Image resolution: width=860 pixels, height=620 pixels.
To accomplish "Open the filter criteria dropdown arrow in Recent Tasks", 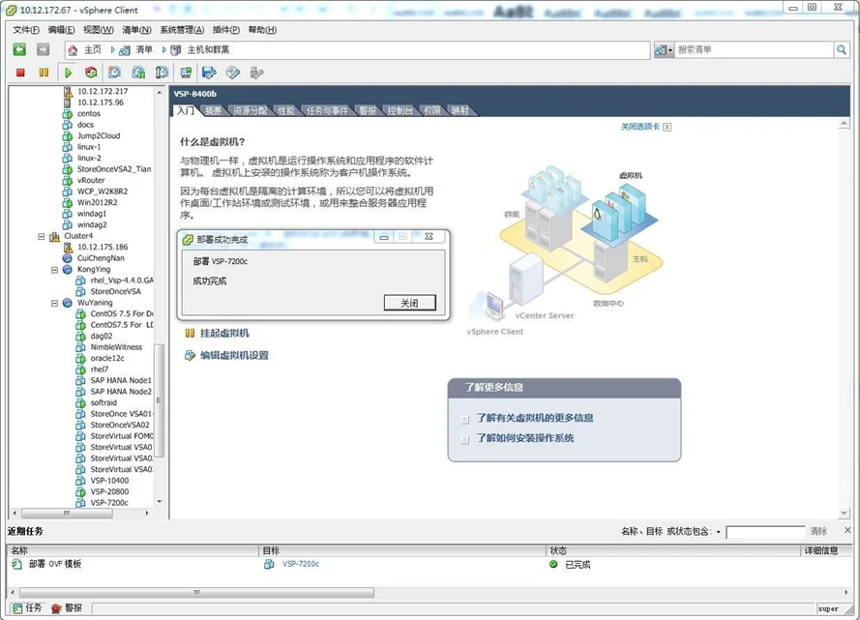I will [x=719, y=532].
